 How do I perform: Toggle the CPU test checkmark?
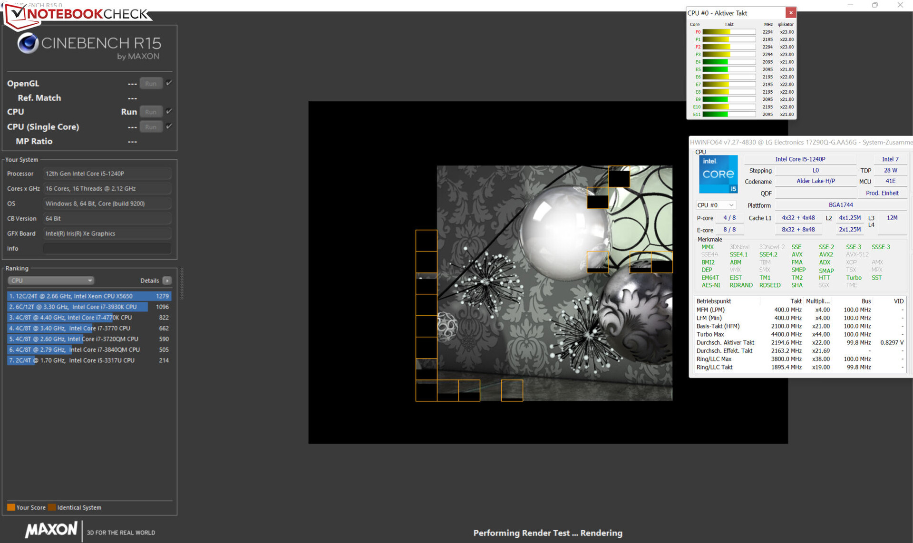(169, 111)
